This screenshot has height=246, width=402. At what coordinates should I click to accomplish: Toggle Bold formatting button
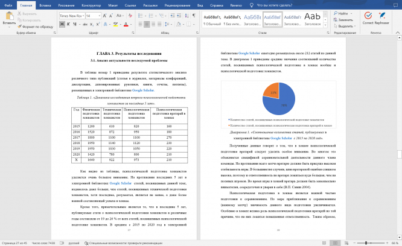click(x=62, y=24)
